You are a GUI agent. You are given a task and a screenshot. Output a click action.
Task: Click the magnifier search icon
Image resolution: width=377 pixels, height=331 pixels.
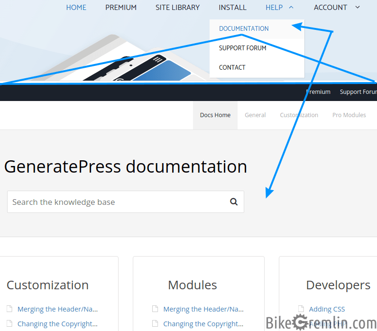point(234,202)
